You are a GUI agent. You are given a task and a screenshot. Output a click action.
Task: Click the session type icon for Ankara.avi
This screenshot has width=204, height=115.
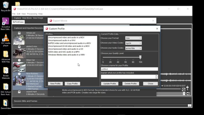click(19, 33)
